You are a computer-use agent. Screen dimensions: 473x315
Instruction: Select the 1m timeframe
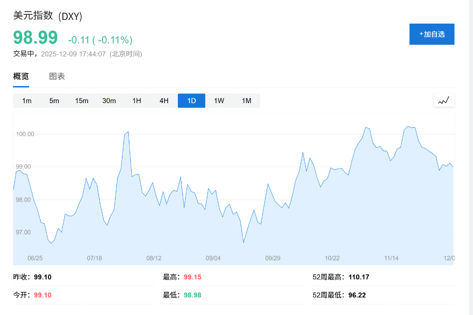click(x=26, y=100)
